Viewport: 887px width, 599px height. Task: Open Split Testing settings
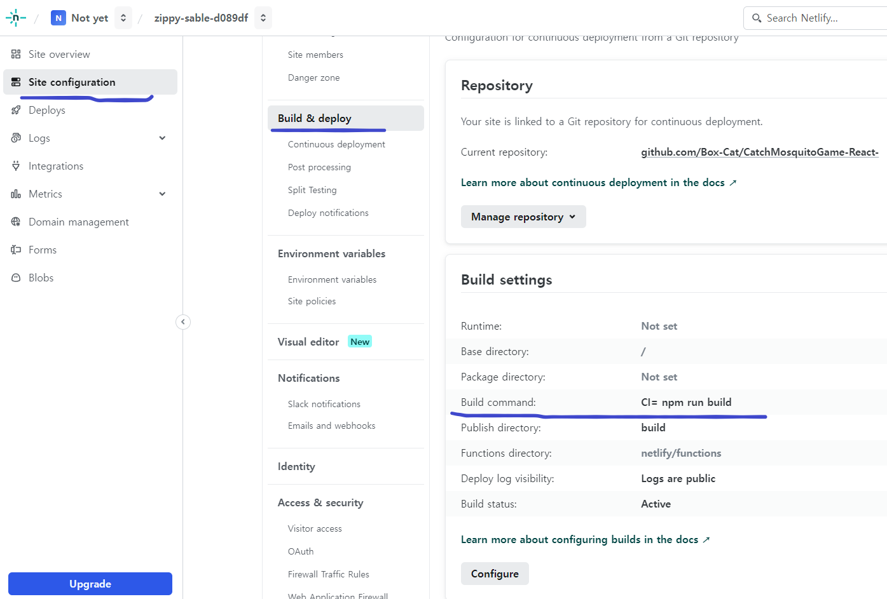312,190
